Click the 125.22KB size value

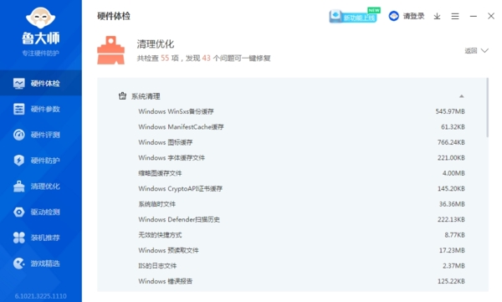pyautogui.click(x=451, y=281)
